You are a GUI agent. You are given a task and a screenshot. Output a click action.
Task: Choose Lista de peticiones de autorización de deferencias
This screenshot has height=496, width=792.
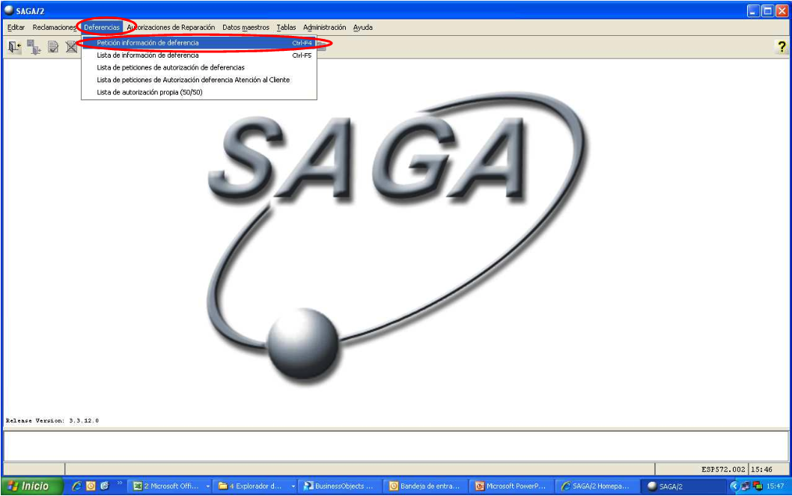click(199, 67)
